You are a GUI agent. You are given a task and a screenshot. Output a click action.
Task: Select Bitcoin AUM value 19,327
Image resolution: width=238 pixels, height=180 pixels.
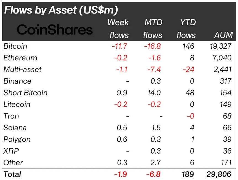221,46
